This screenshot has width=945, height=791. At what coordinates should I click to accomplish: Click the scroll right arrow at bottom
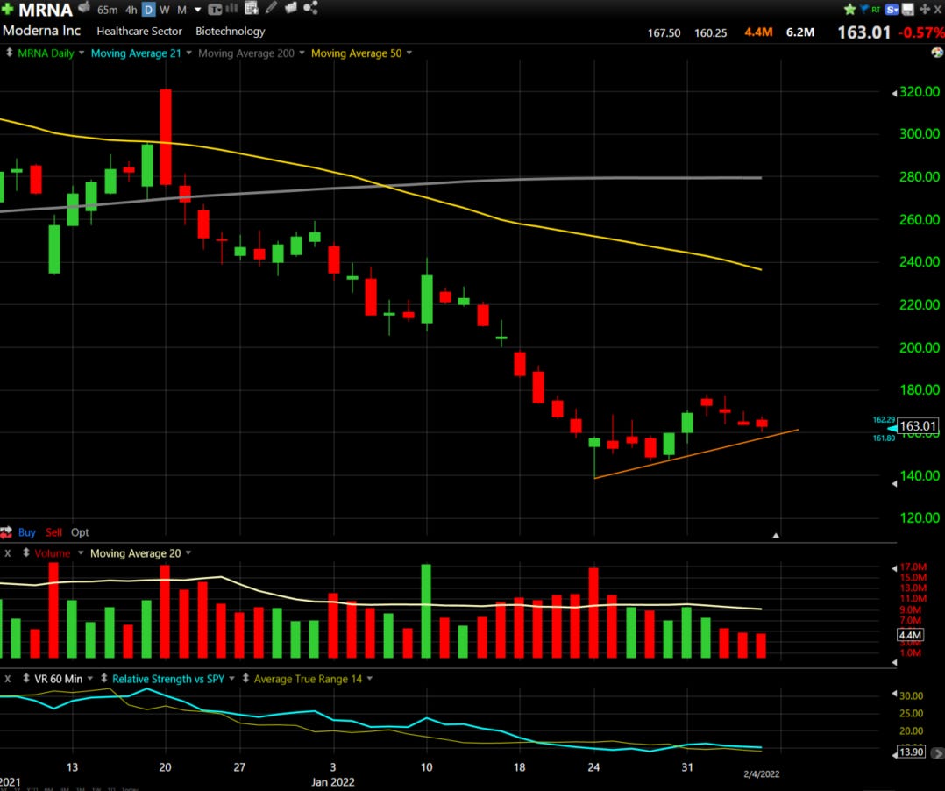(937, 752)
